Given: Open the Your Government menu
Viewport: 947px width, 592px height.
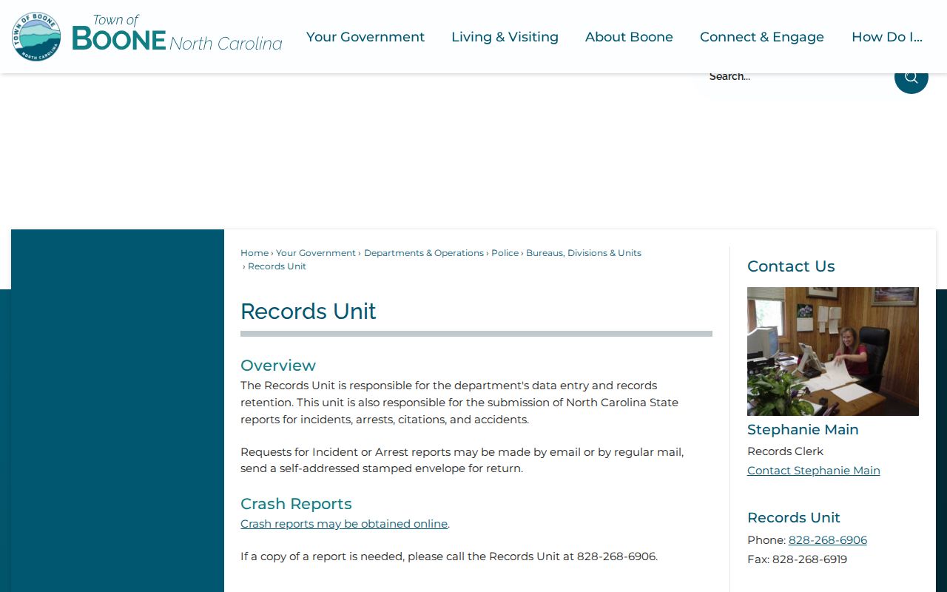Looking at the screenshot, I should click(365, 37).
